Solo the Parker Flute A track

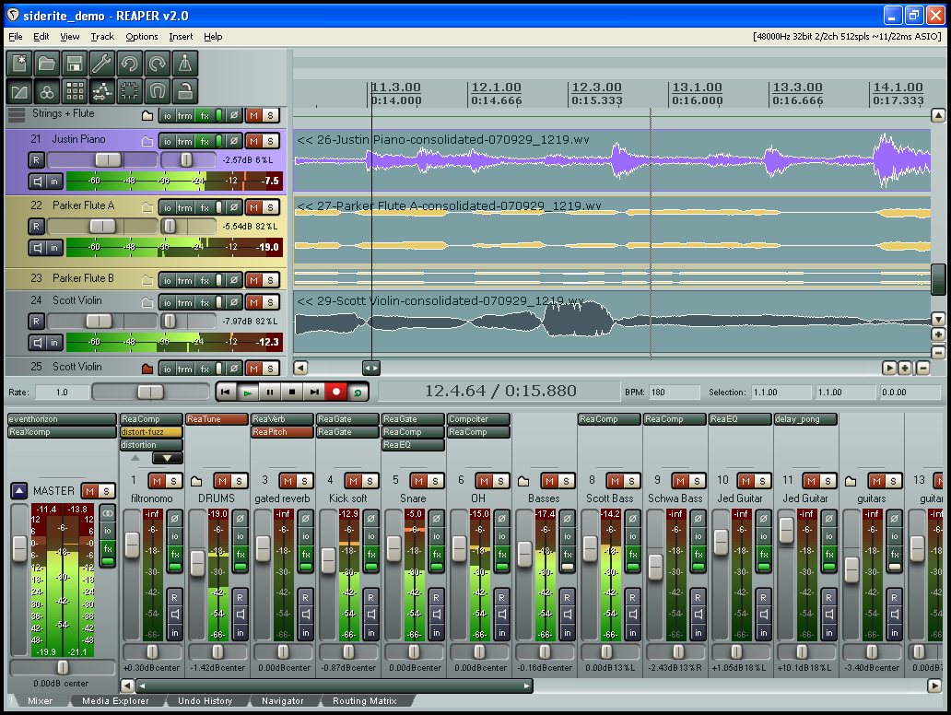270,207
